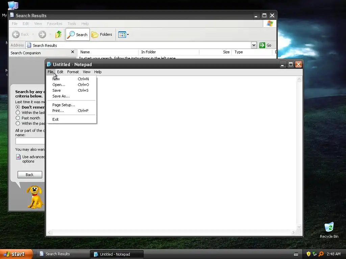
Task: Click the magnifier tray icon
Action: (x=321, y=254)
